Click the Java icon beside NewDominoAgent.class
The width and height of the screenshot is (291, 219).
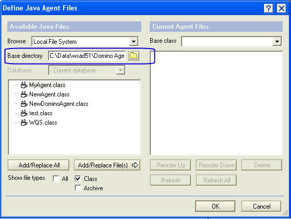click(x=24, y=104)
